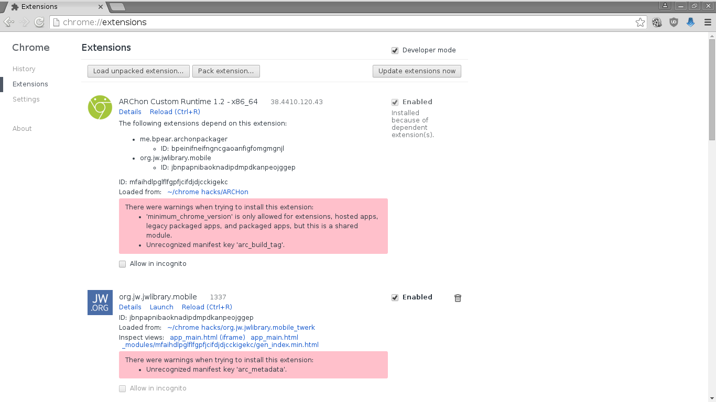Toggle Enabled checkbox for ARChon Custom Runtime

(395, 102)
